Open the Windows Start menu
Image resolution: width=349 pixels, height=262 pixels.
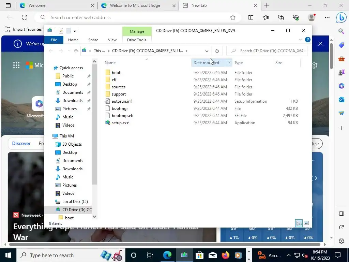point(8,255)
